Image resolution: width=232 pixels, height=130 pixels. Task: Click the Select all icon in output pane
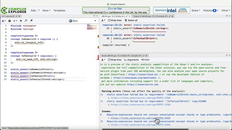pyautogui.click(x=126, y=20)
